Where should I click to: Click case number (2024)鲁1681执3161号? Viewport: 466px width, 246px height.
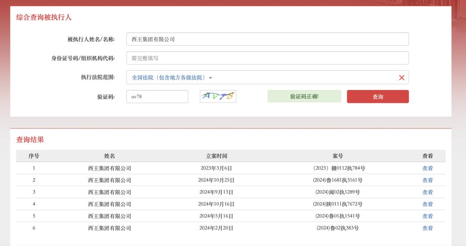point(337,180)
